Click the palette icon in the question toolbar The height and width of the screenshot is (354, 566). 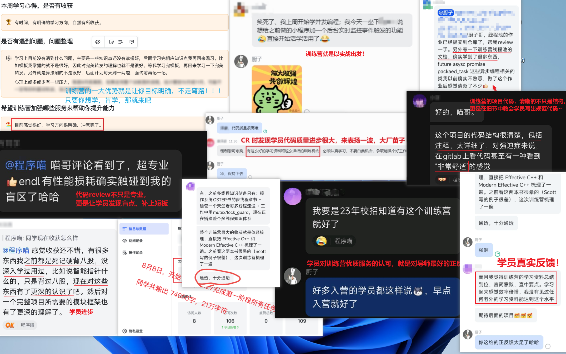point(98,42)
